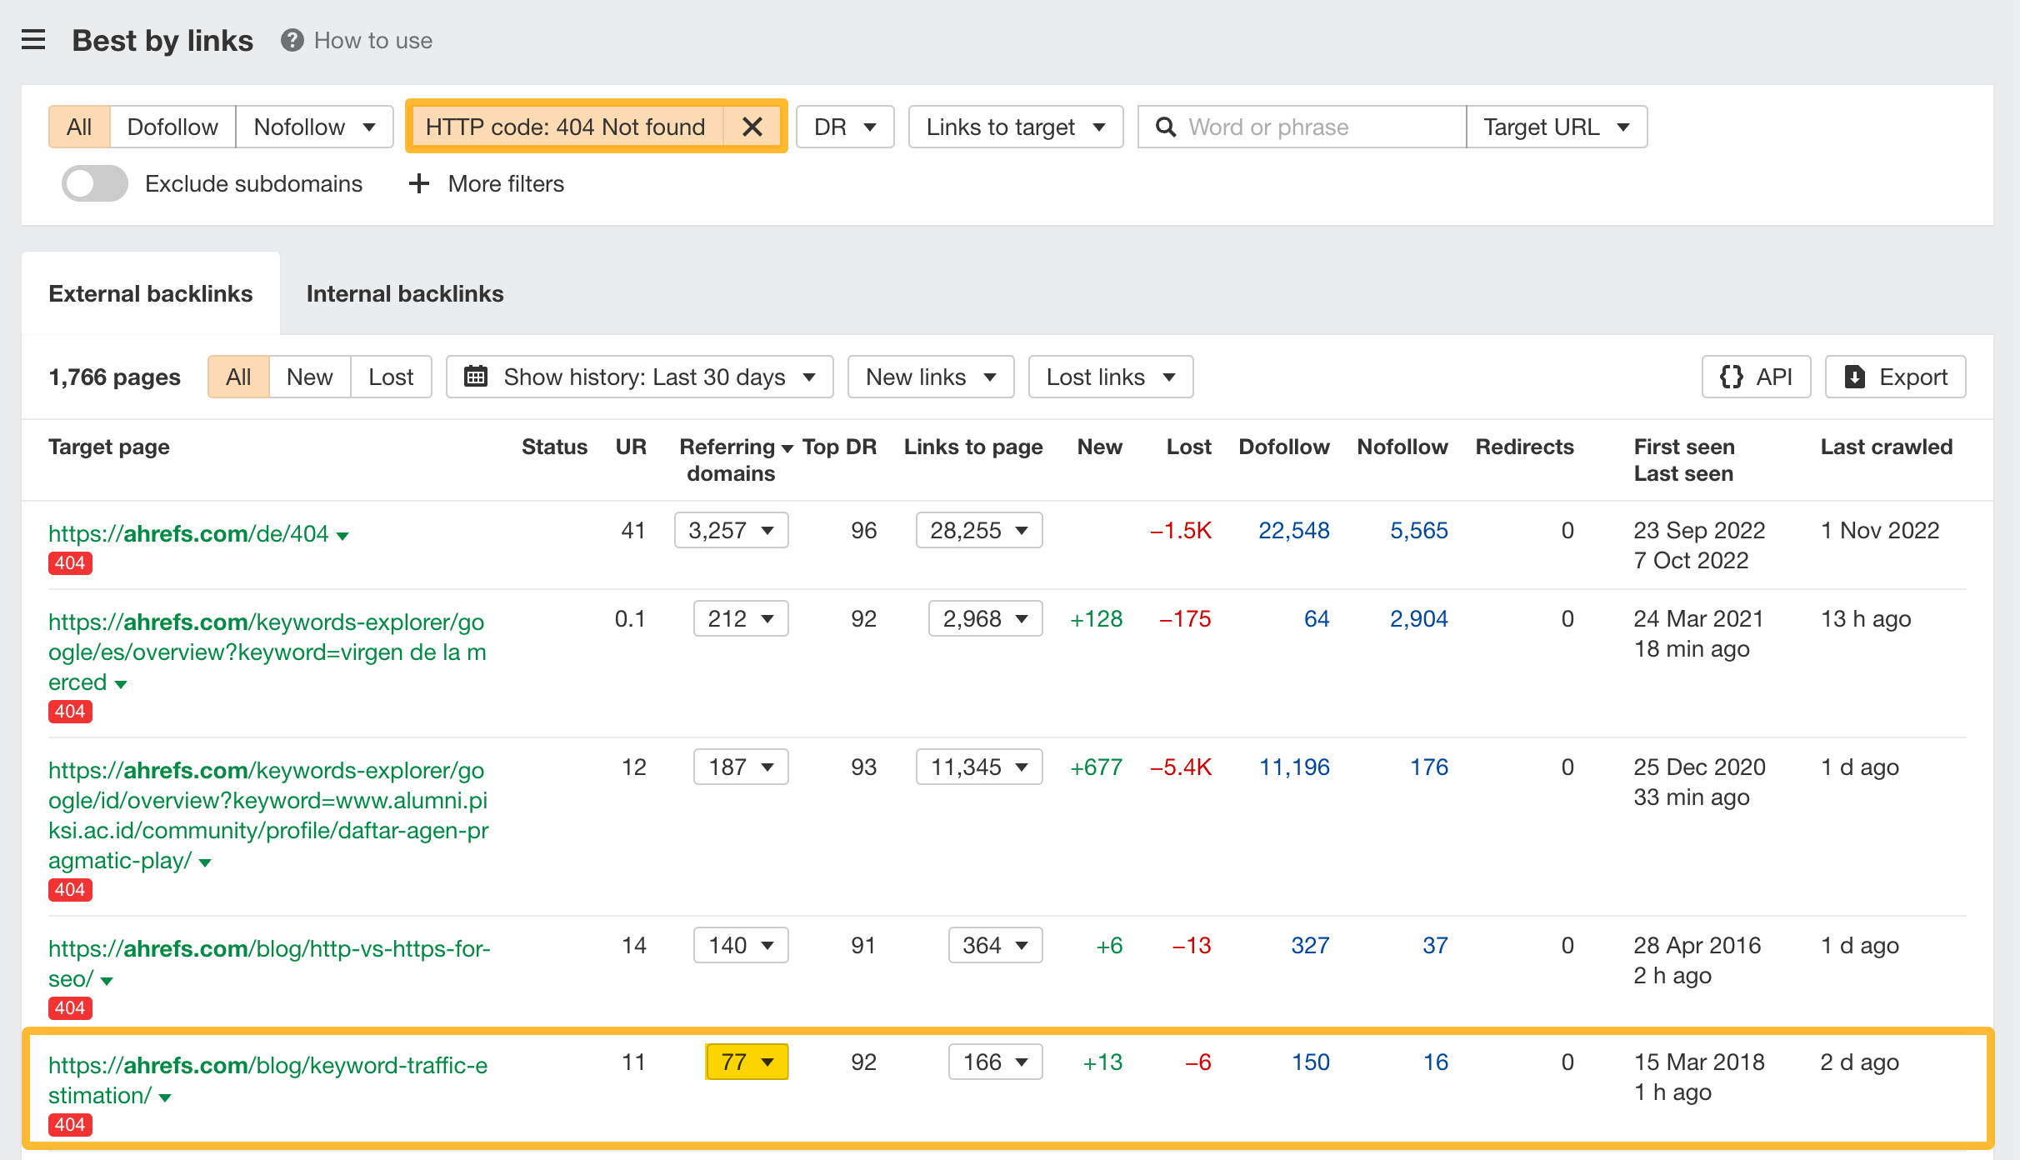This screenshot has width=2020, height=1160.
Task: Toggle Exclude subdomains switch
Action: tap(95, 183)
